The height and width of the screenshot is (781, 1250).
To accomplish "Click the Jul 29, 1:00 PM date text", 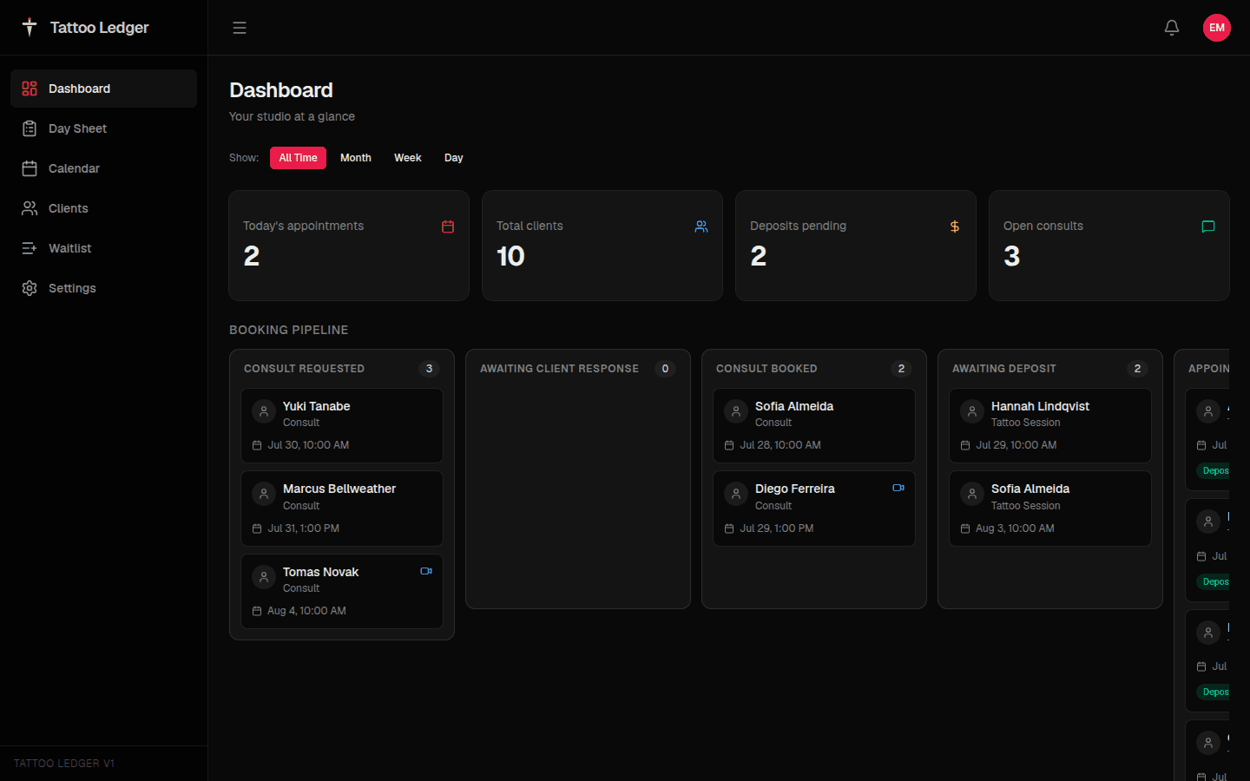I will pyautogui.click(x=776, y=528).
